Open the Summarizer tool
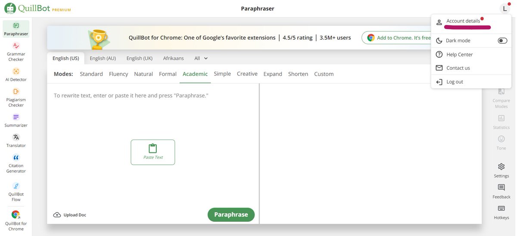Screen dimensions: 517x236 (16, 120)
